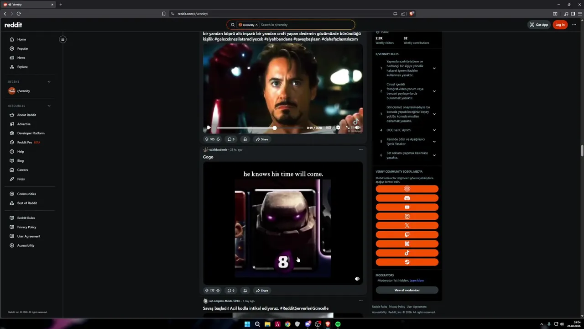Open the more options menu near Log In
Screen dimensions: 584x329
(x=574, y=25)
